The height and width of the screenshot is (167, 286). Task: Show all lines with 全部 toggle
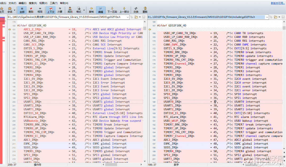[x=22, y=10]
